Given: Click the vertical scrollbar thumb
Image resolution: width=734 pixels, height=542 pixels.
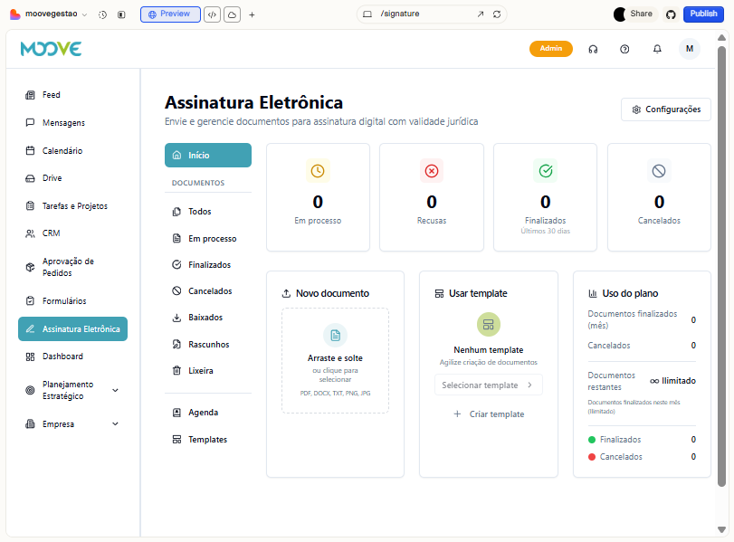Looking at the screenshot, I should [x=721, y=266].
